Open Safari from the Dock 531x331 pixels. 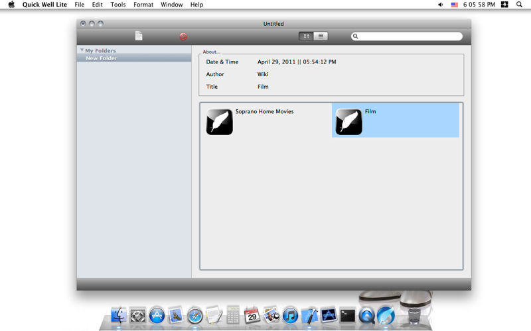pos(195,316)
